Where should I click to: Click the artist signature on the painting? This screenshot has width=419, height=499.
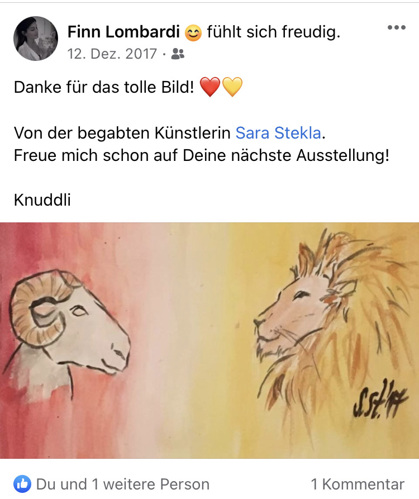[x=380, y=399]
